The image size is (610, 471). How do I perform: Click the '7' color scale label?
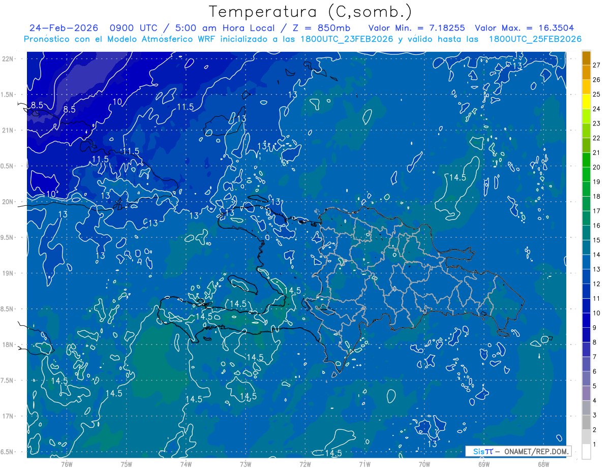click(595, 357)
